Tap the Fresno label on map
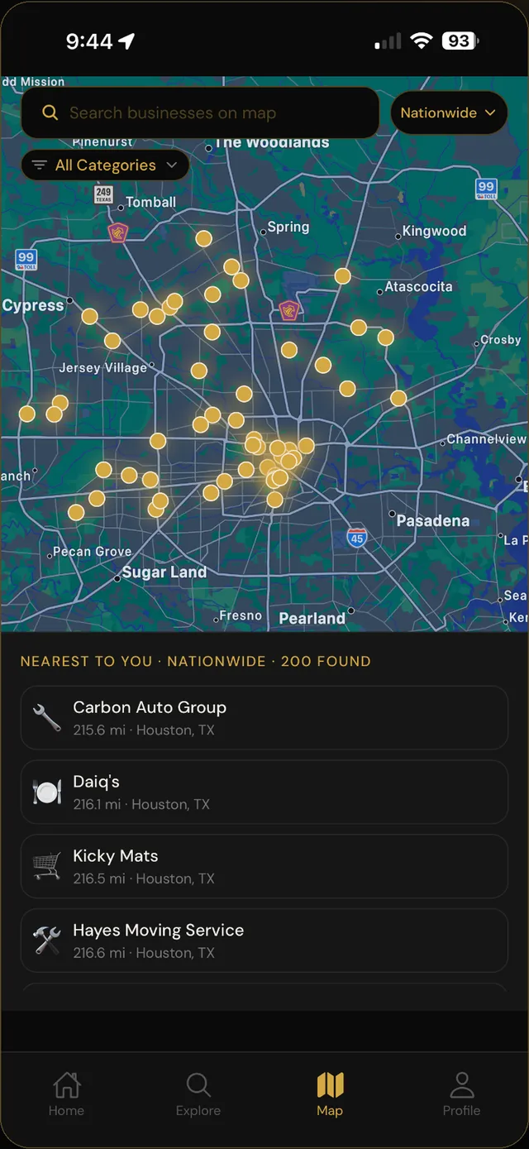This screenshot has height=1149, width=529. [241, 615]
